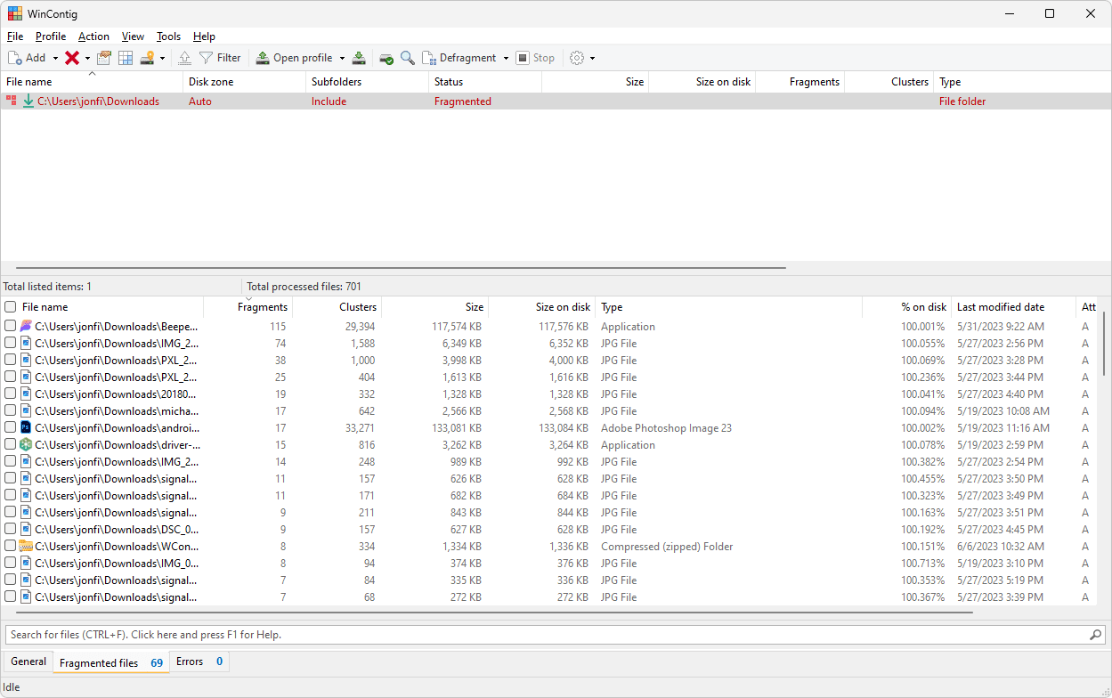Click the search magnifier at field end
This screenshot has width=1112, height=698.
(1096, 635)
